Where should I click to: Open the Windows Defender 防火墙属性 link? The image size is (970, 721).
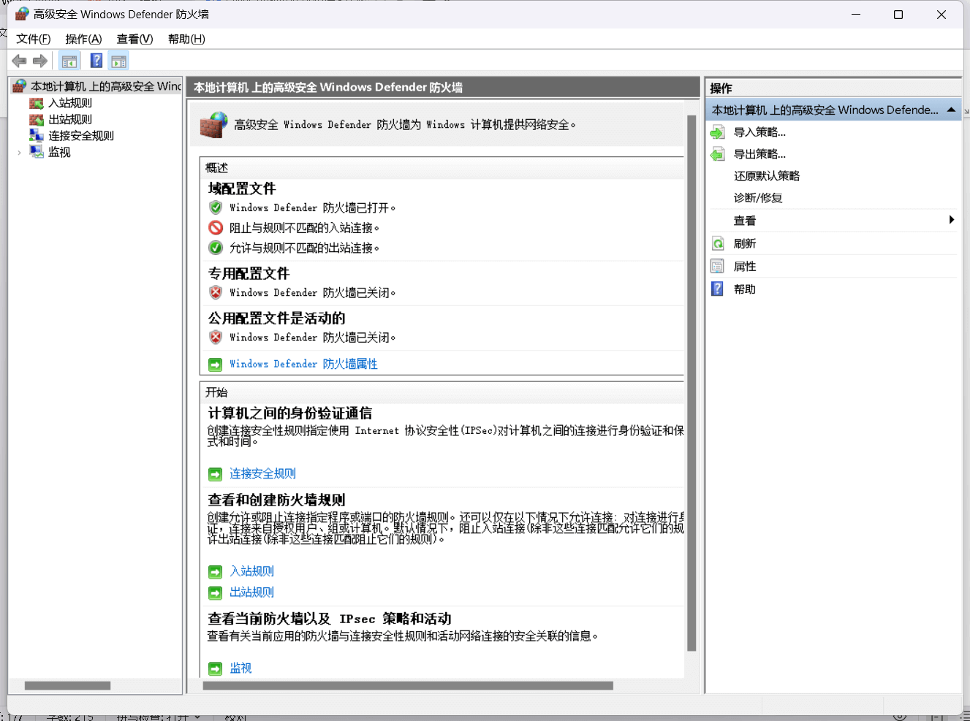(303, 364)
